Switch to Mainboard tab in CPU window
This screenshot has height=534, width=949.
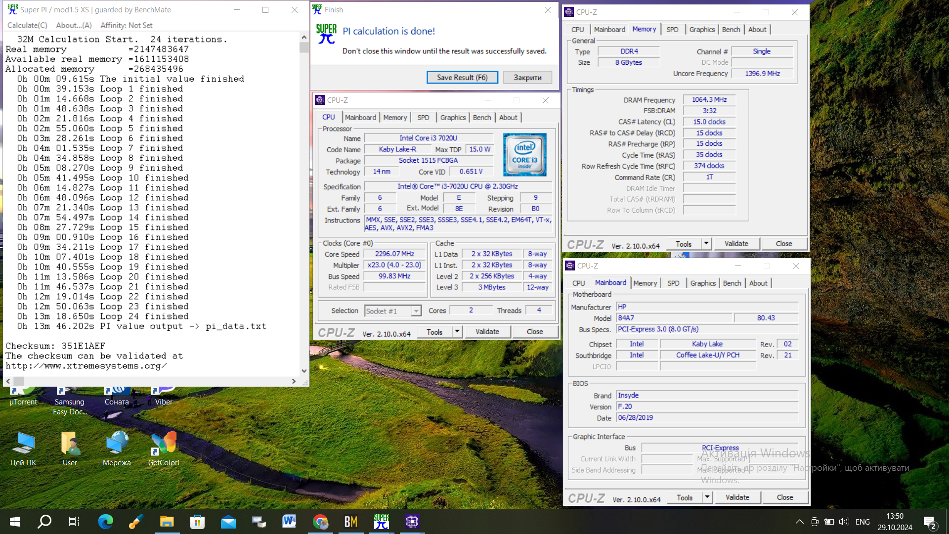point(360,117)
